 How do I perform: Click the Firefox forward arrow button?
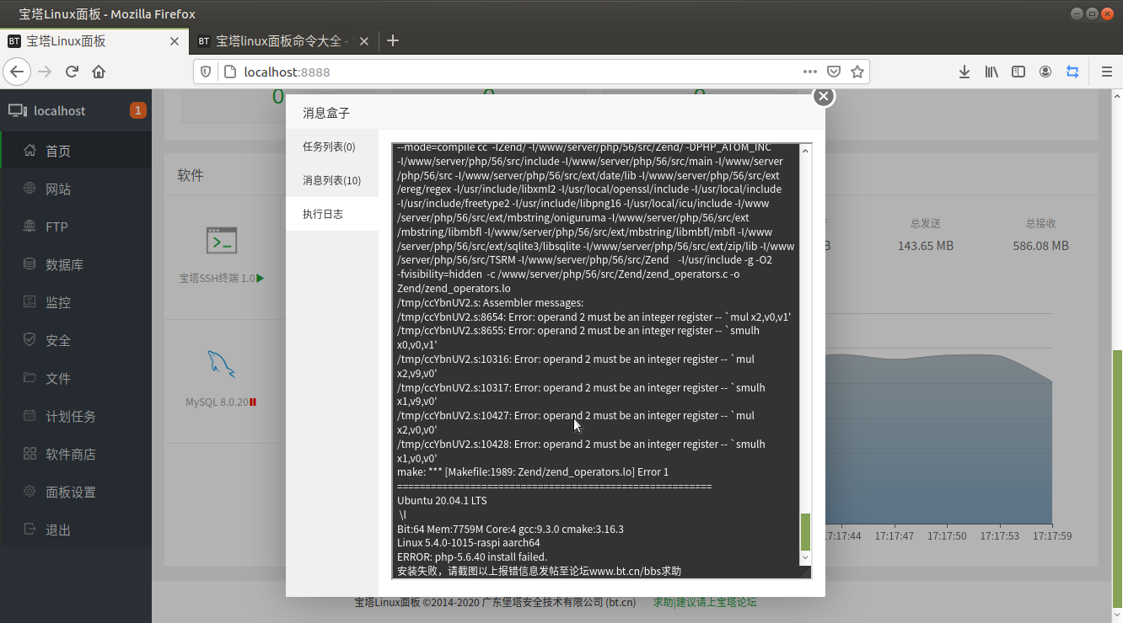click(45, 72)
